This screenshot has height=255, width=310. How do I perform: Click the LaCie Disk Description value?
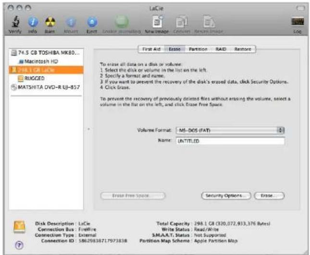tap(84, 224)
